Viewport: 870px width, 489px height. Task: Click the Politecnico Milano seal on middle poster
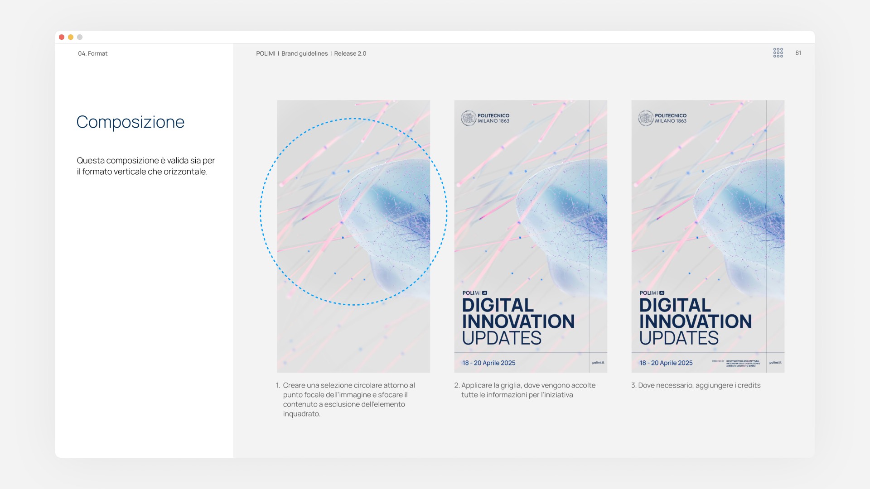click(468, 118)
